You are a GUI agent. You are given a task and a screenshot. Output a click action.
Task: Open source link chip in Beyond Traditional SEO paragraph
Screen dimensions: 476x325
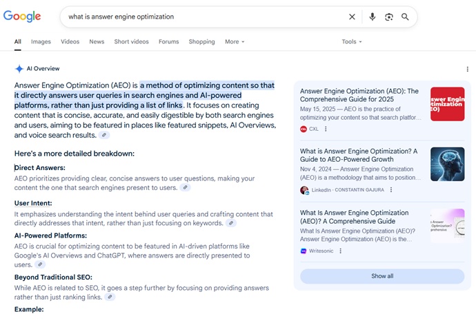point(110,297)
